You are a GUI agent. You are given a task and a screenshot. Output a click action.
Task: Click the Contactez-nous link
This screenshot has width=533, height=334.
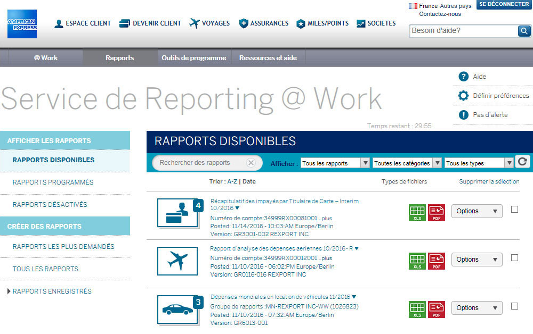coord(440,14)
